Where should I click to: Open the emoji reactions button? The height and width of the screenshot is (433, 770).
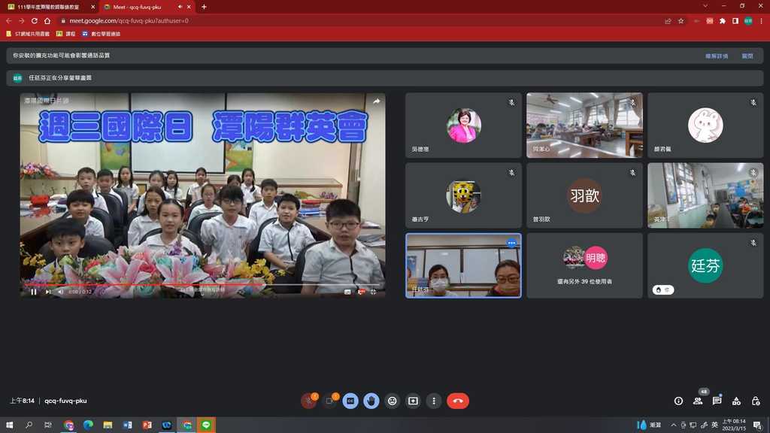click(393, 401)
